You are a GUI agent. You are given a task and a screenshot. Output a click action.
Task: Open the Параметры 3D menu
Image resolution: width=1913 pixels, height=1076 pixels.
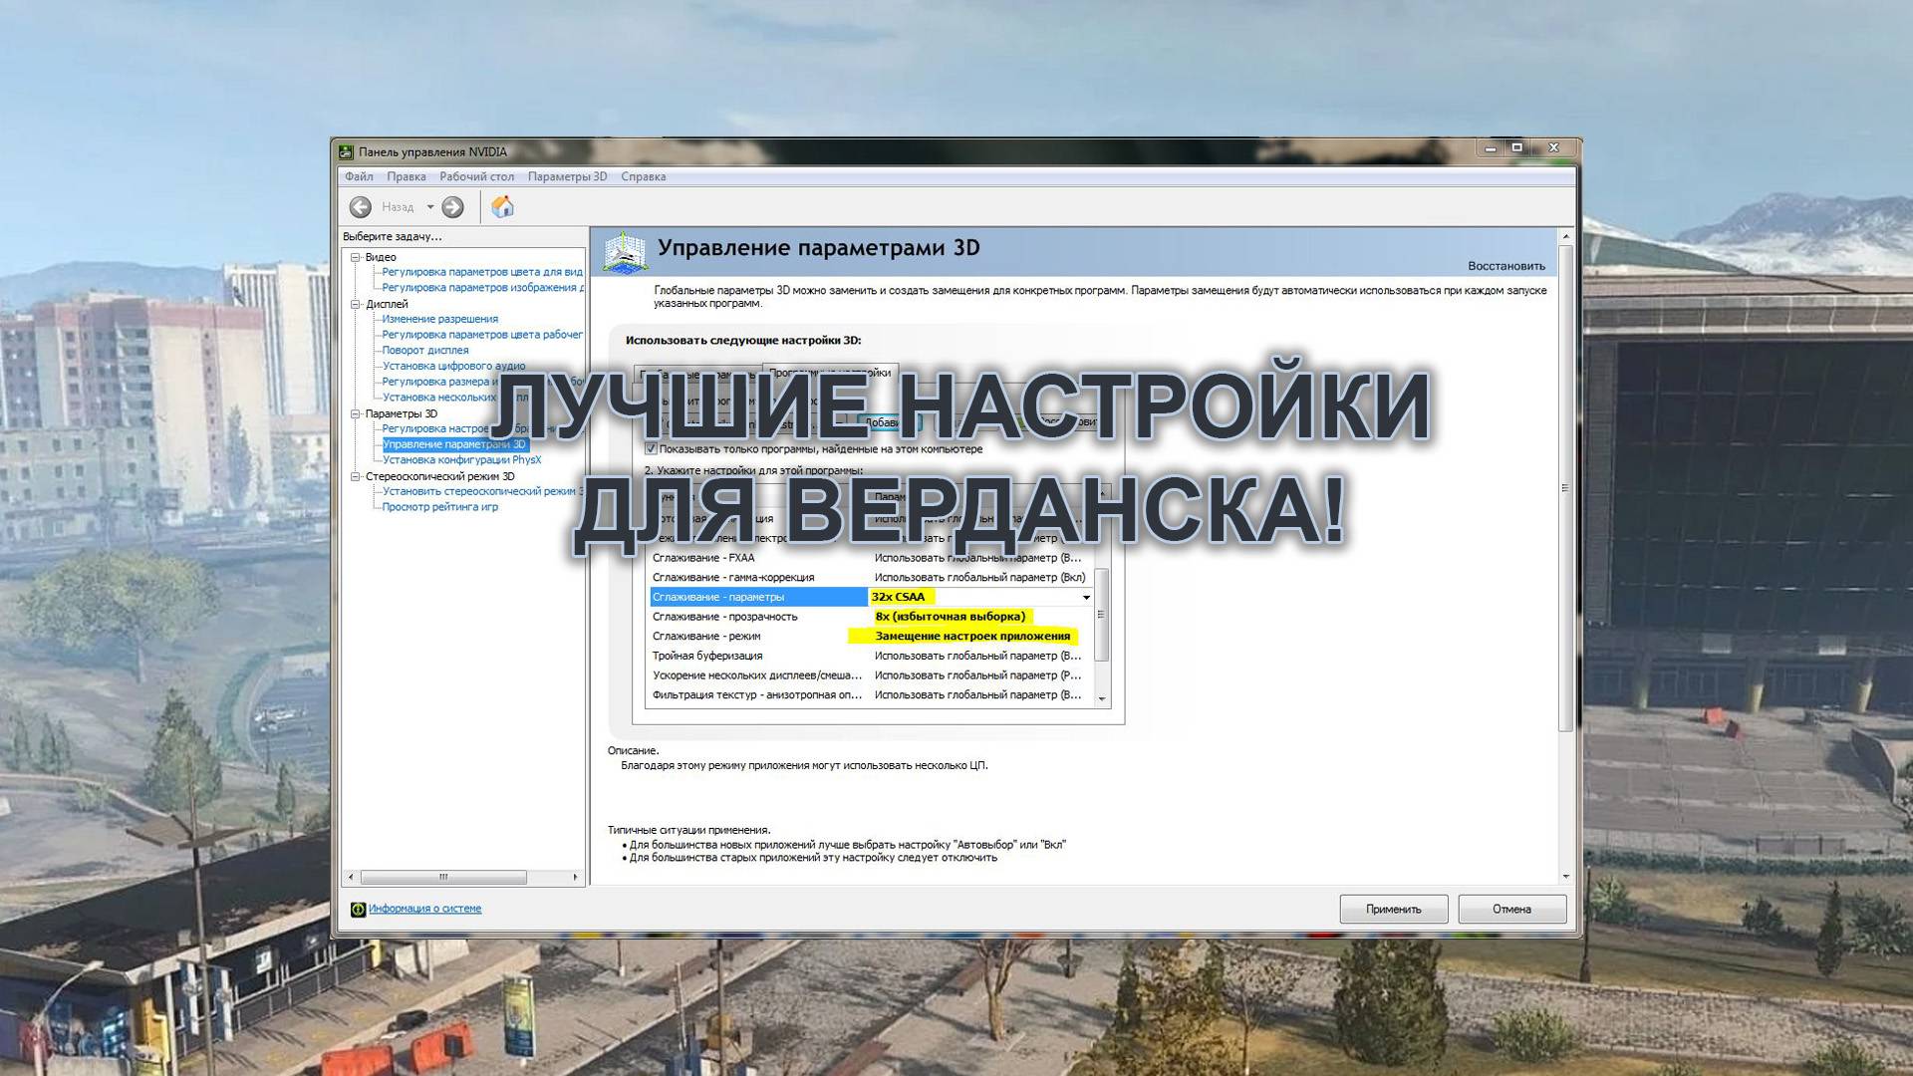[567, 176]
